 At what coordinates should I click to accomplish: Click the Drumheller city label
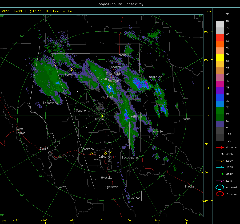(156, 131)
